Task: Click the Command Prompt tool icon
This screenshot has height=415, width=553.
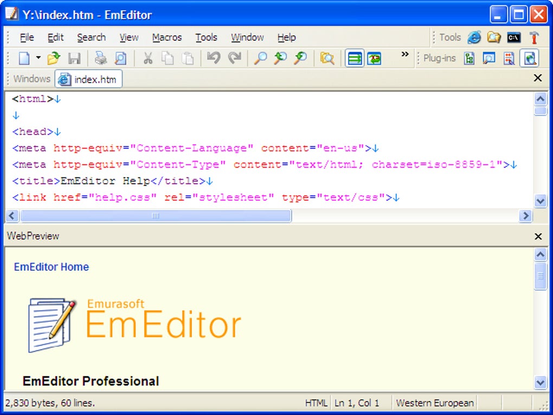Action: 514,37
